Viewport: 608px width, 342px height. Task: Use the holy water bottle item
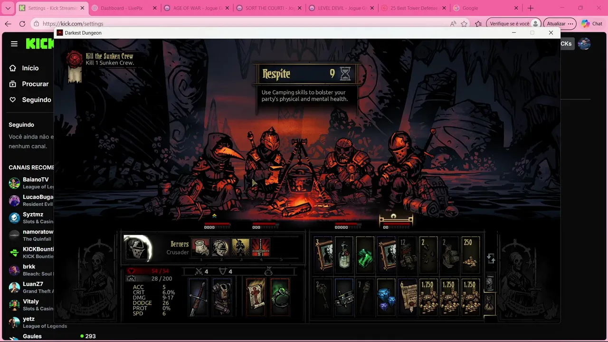click(344, 254)
